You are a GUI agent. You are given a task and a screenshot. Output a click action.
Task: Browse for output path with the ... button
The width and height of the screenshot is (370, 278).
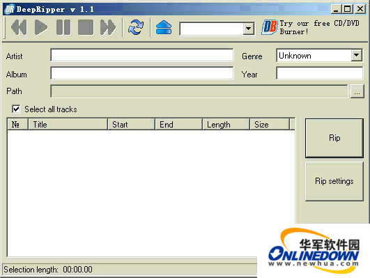click(357, 91)
